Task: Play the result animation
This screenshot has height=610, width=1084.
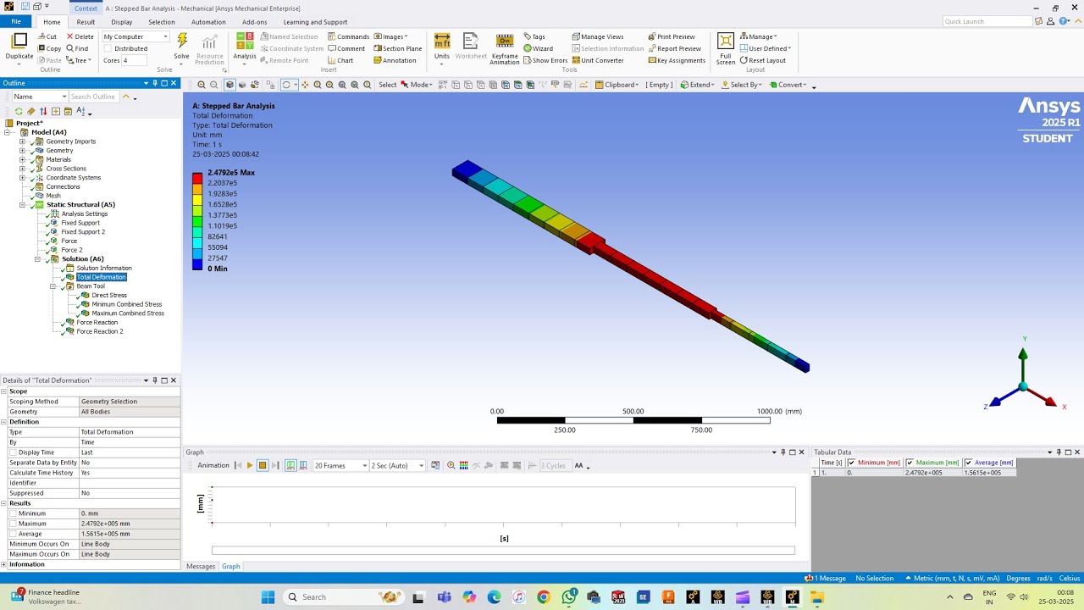Action: pyautogui.click(x=250, y=465)
